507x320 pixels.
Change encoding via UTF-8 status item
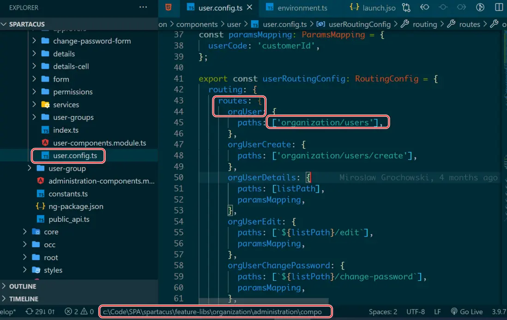(x=416, y=312)
